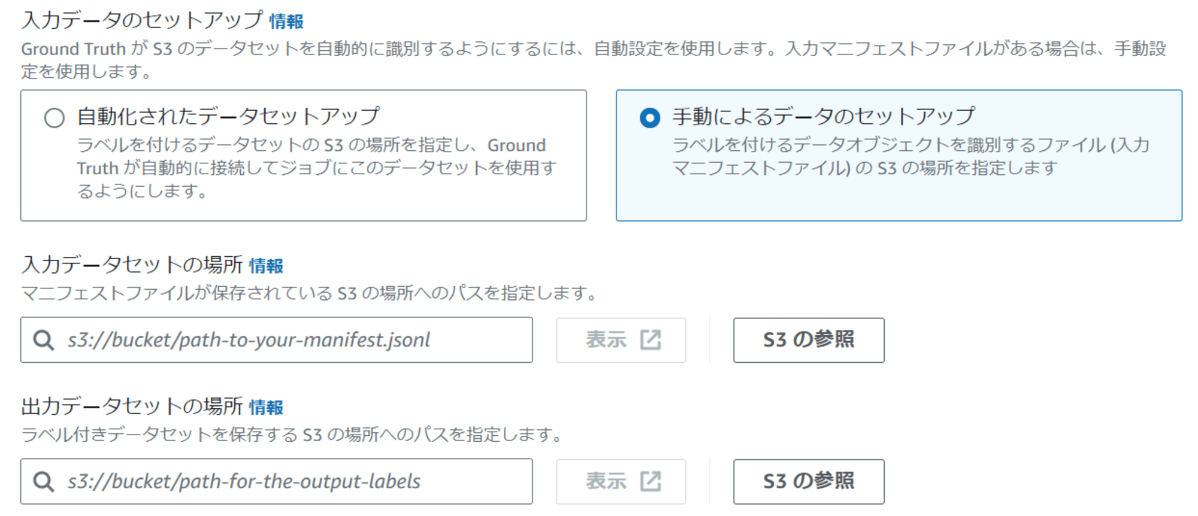Click the external-link icon on the output 表示 button

click(651, 481)
